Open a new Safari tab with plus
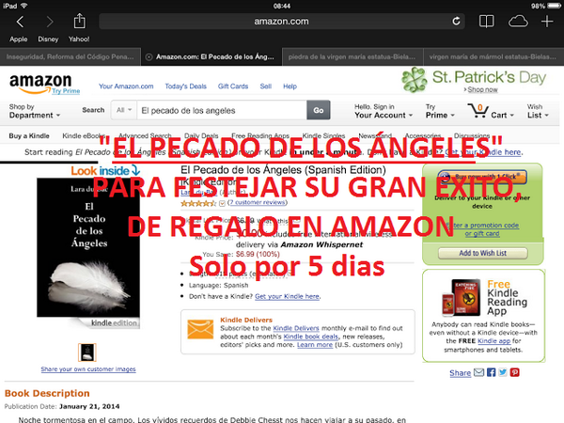The height and width of the screenshot is (423, 564). [547, 22]
